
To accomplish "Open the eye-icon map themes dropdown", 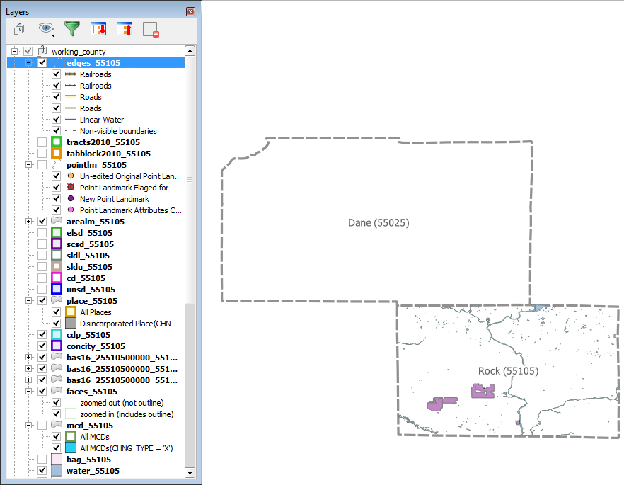I will tap(47, 29).
